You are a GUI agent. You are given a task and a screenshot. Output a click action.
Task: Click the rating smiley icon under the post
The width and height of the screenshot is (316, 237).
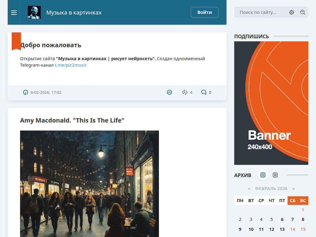pos(169,92)
